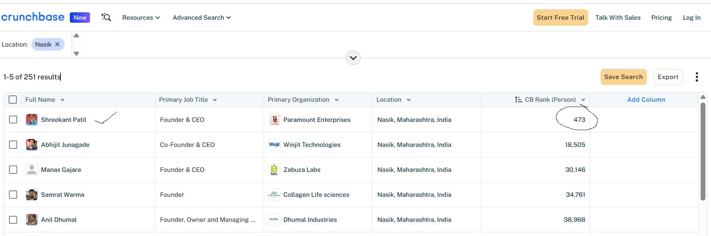Open the Collagen Life sciences organization link
711x236 pixels.
[316, 195]
